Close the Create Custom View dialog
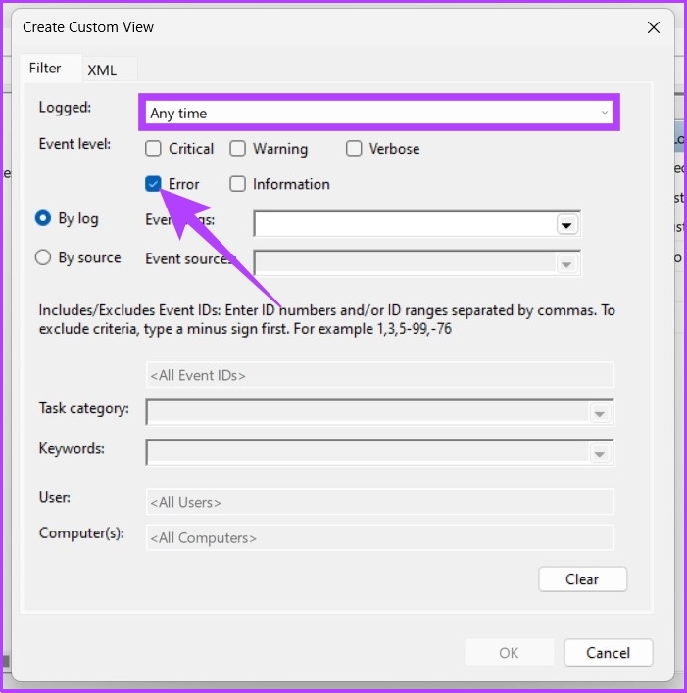The image size is (687, 693). 654,27
